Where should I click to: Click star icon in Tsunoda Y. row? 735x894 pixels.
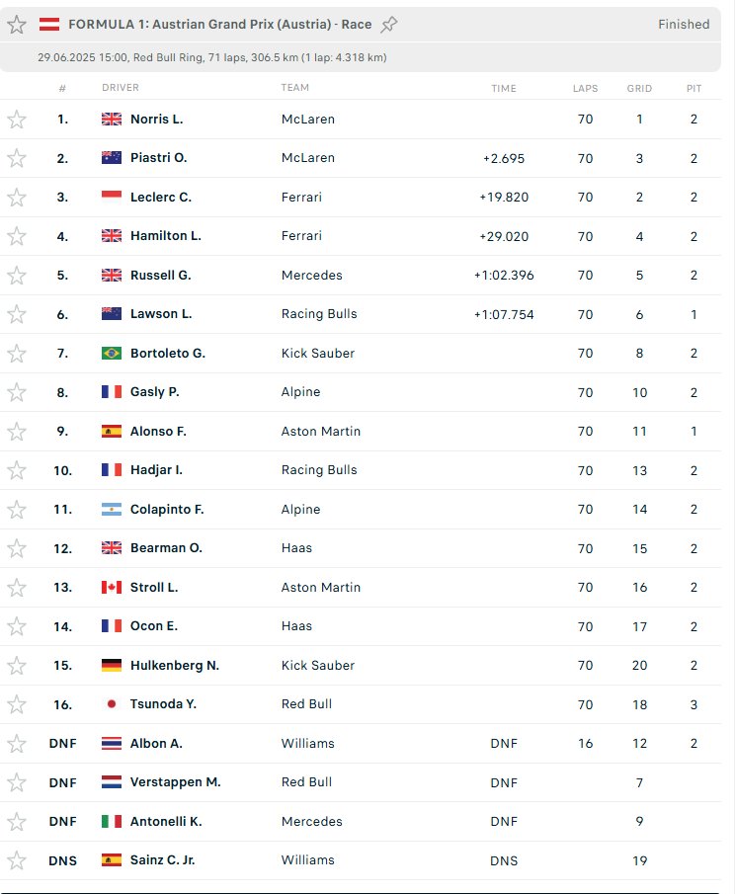(x=17, y=704)
